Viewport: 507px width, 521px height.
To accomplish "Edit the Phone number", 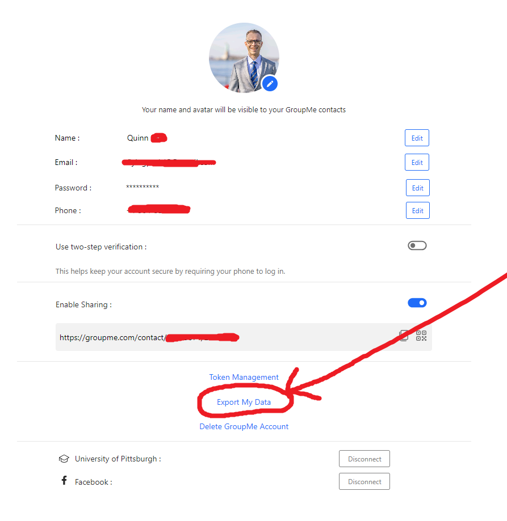I will point(417,210).
